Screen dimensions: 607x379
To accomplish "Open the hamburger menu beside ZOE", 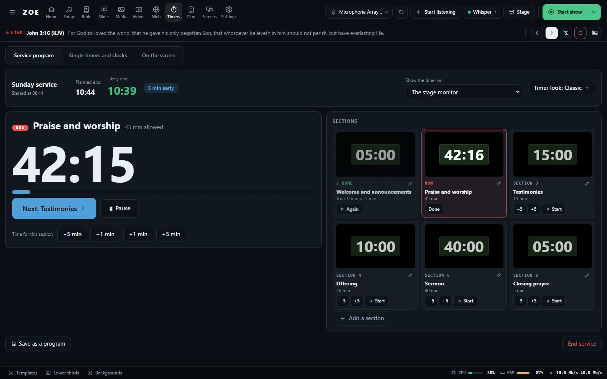I will [x=13, y=12].
